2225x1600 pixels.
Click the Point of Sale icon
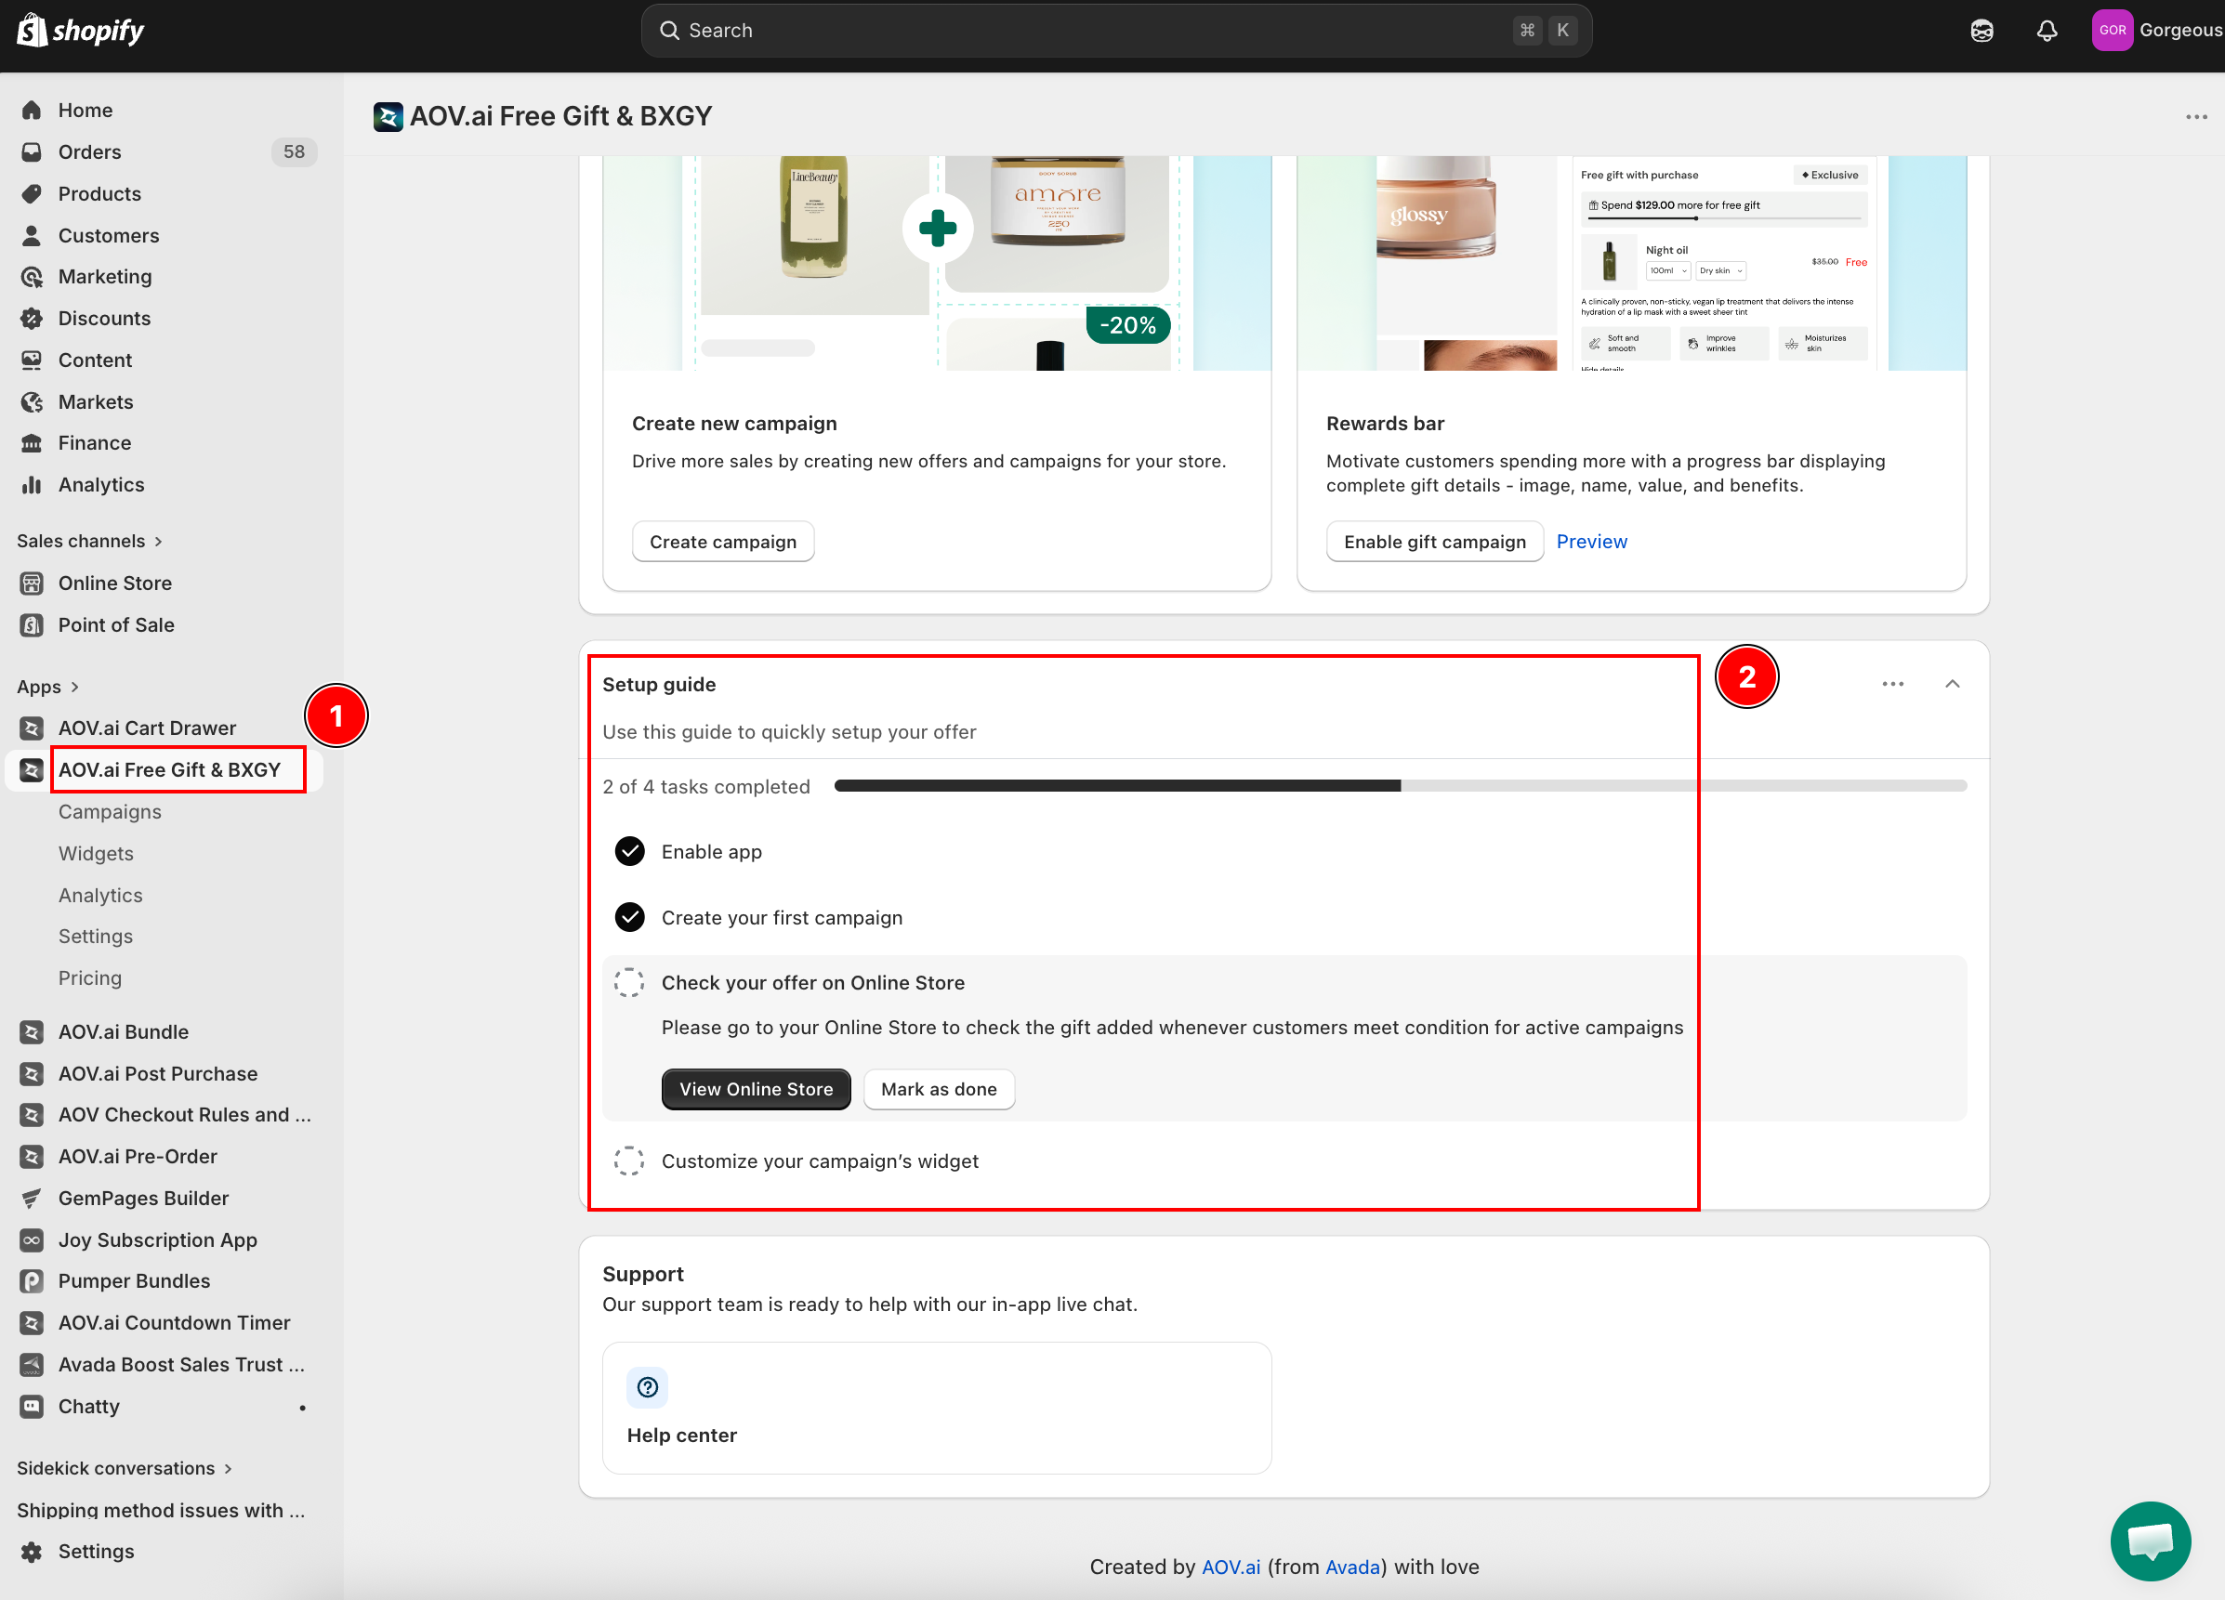[32, 625]
